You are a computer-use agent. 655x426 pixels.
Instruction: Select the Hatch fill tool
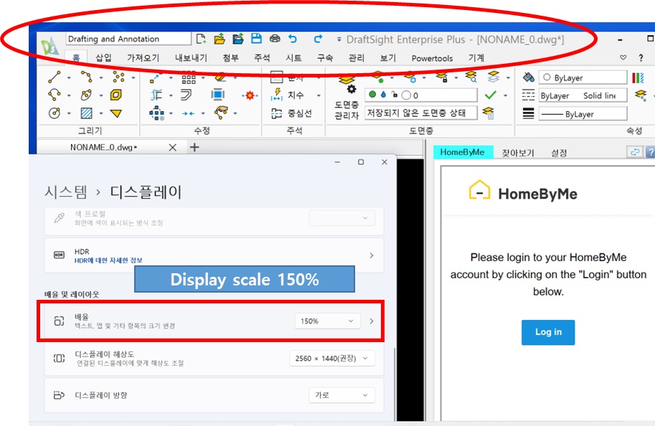point(87,113)
